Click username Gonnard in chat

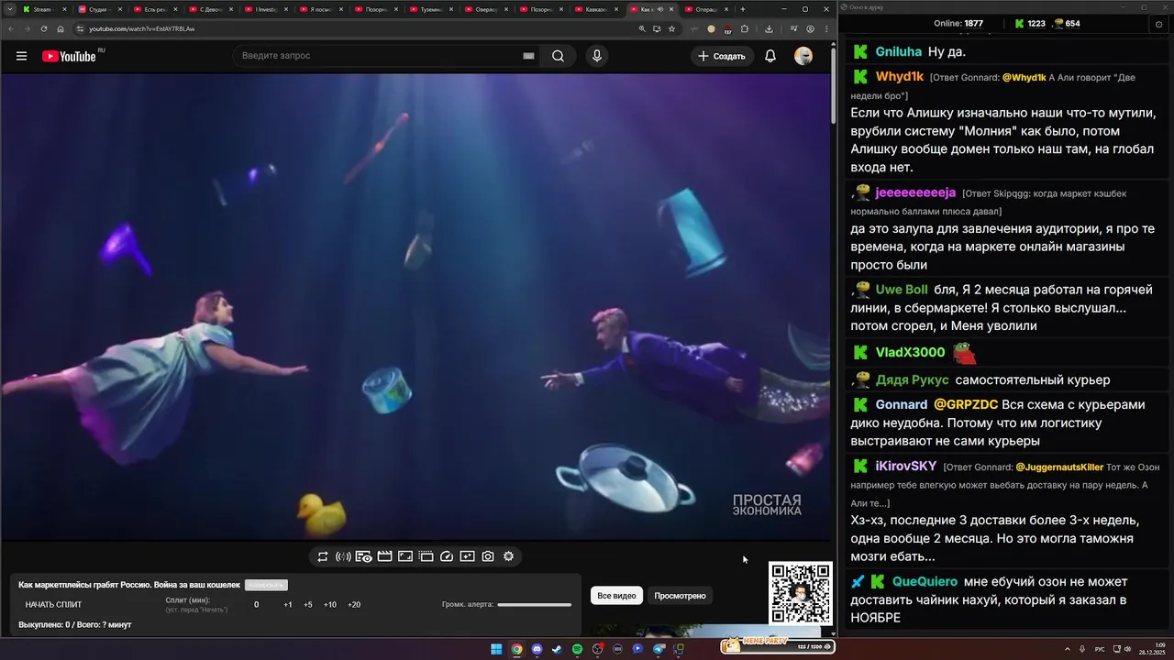(902, 405)
